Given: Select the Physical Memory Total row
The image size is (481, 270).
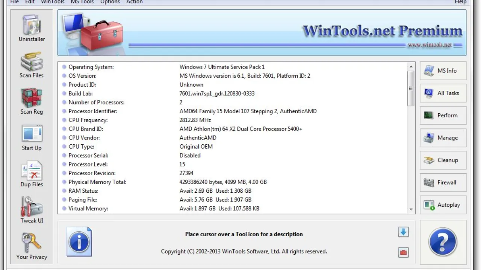Looking at the screenshot, I should (233, 182).
